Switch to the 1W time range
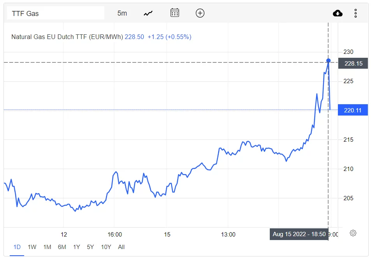The image size is (371, 258). (x=32, y=247)
